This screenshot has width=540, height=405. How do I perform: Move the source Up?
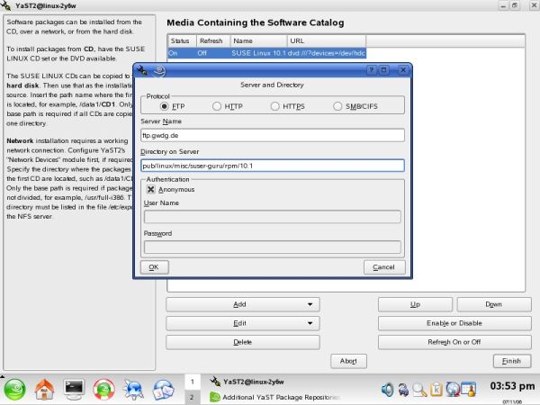click(x=415, y=304)
